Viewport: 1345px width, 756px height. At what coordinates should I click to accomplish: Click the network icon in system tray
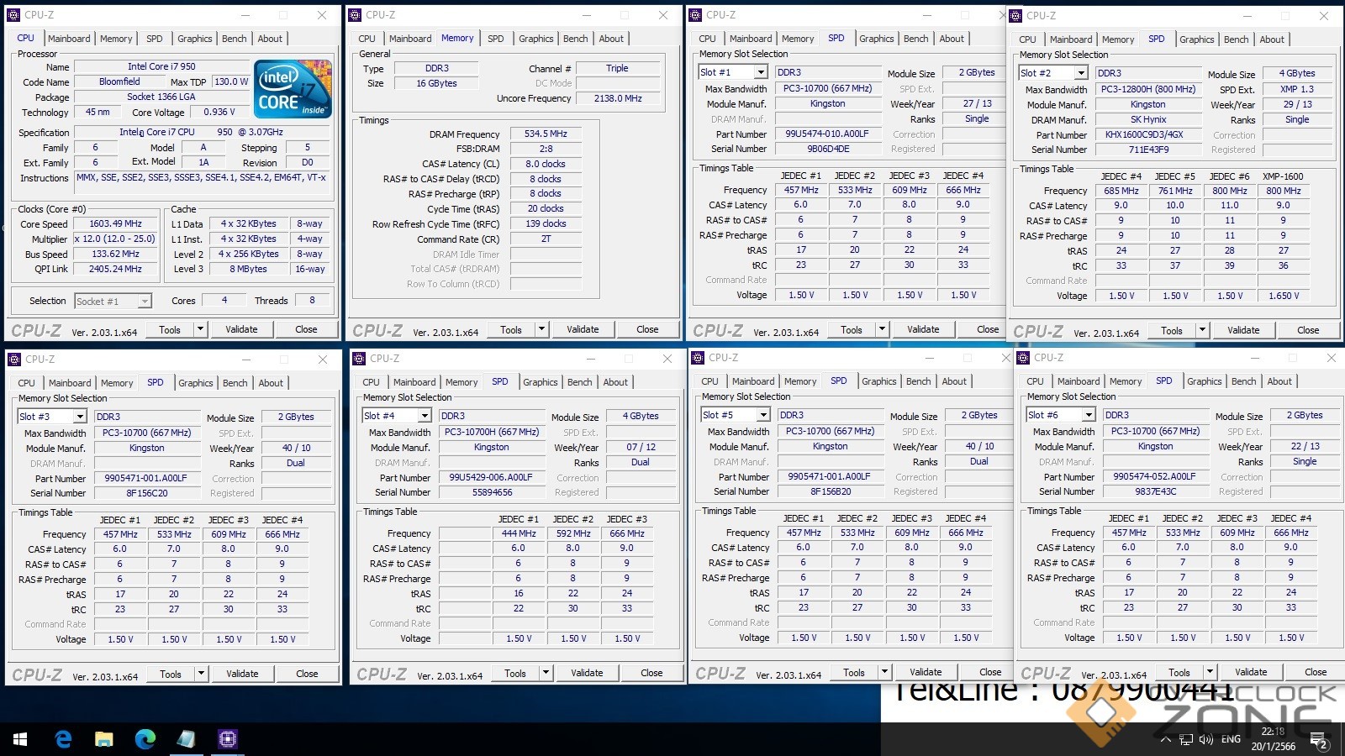click(1186, 739)
